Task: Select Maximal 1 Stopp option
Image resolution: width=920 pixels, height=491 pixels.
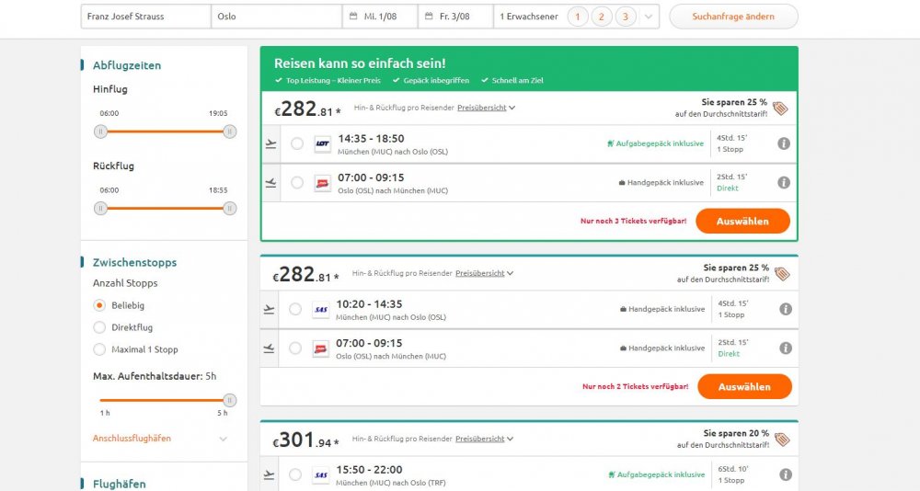Action: click(99, 349)
